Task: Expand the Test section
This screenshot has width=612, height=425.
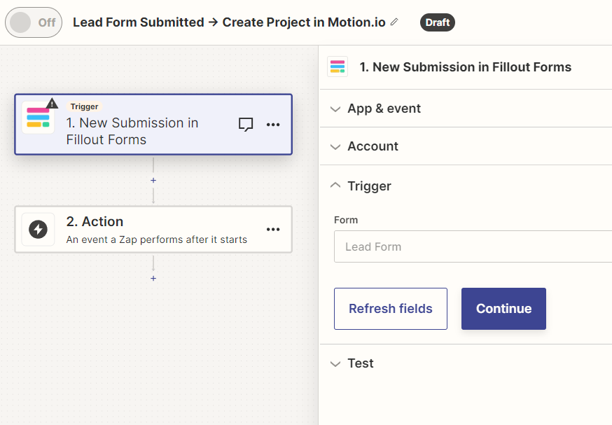Action: tap(361, 363)
